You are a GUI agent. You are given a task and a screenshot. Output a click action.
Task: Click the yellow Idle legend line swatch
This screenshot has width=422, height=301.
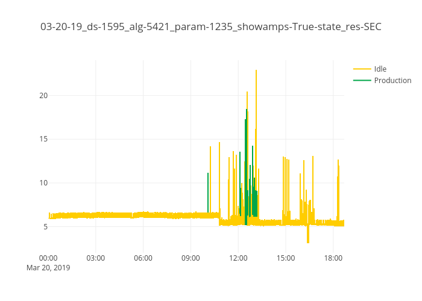[x=362, y=69]
